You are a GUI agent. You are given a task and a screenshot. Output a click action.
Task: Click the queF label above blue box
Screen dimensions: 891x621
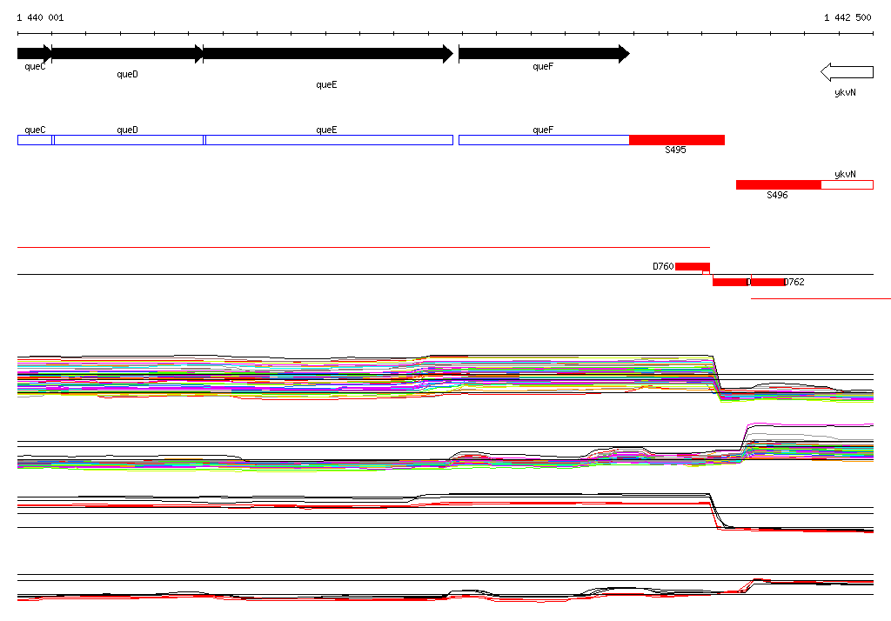543,130
